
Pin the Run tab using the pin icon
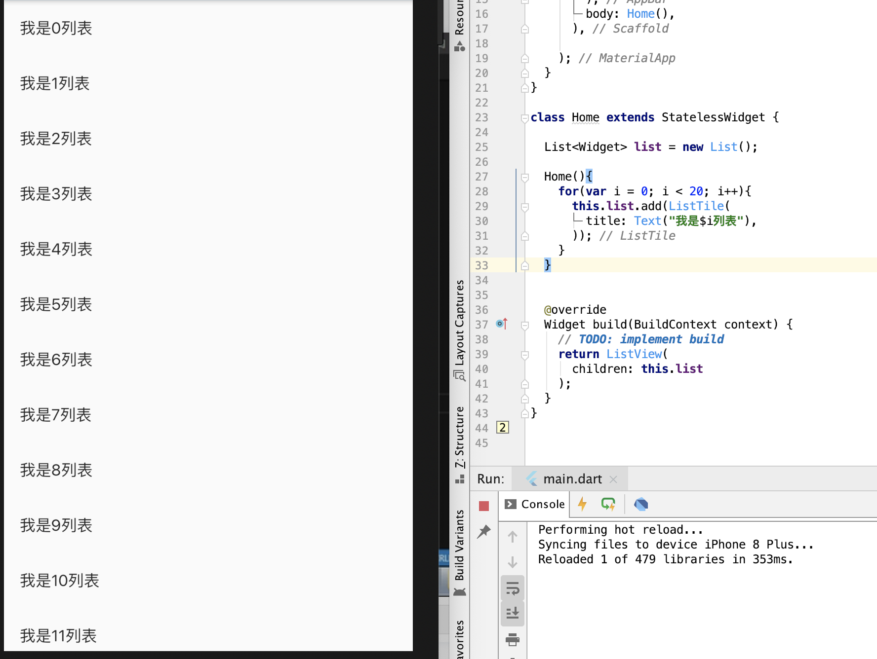pos(483,531)
